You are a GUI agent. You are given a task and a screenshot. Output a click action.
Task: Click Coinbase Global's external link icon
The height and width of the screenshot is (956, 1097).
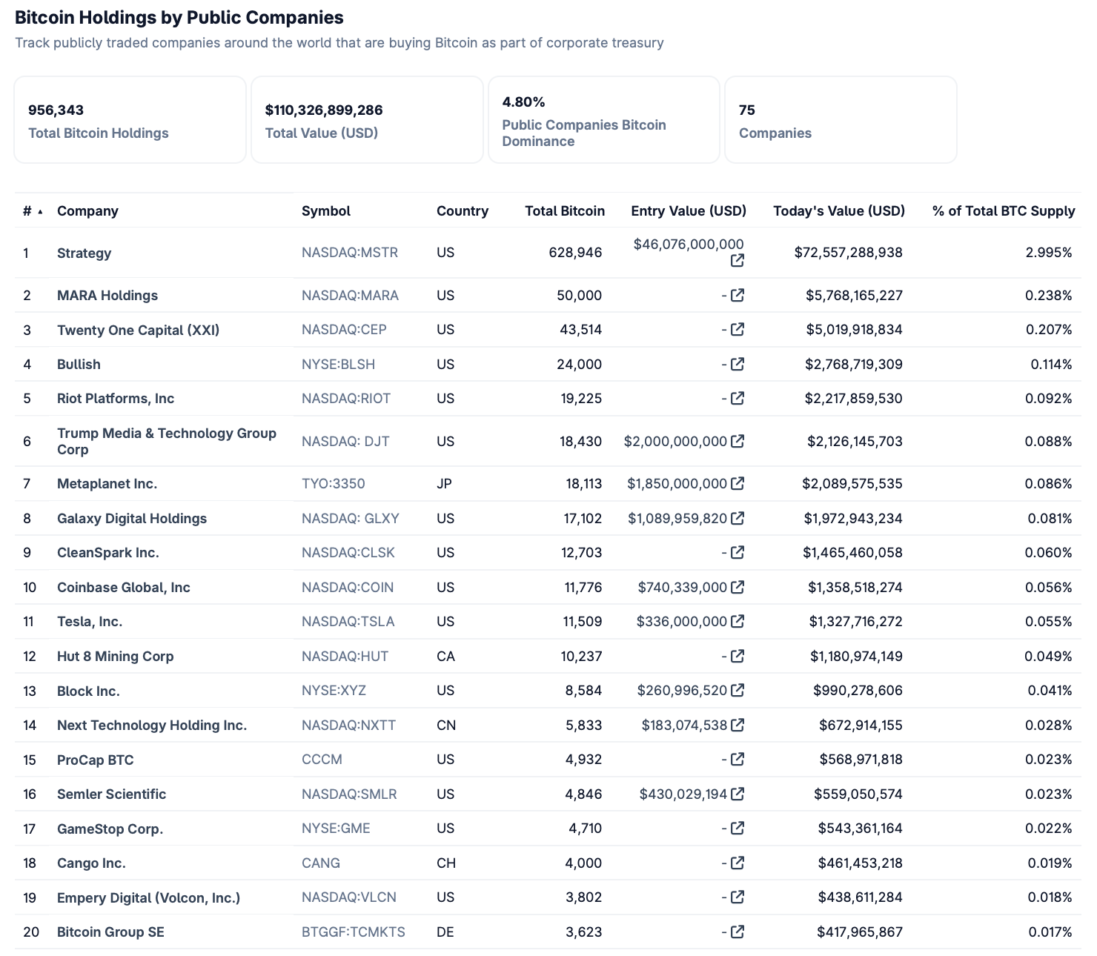pyautogui.click(x=736, y=587)
